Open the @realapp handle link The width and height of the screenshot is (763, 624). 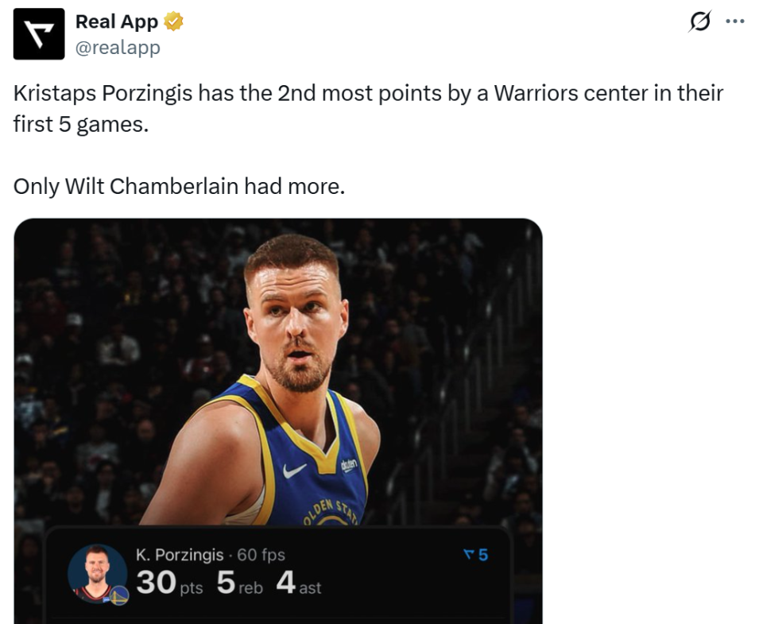click(x=118, y=48)
